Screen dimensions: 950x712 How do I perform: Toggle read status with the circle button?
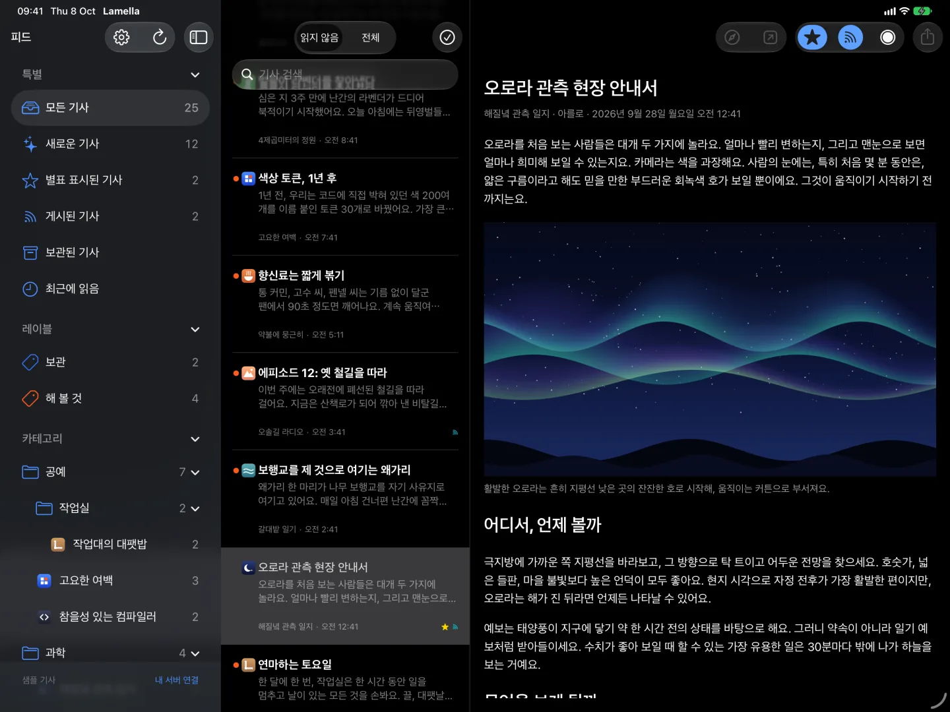(888, 38)
